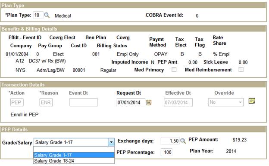Check the Med Primacy checkbox

(174, 70)
